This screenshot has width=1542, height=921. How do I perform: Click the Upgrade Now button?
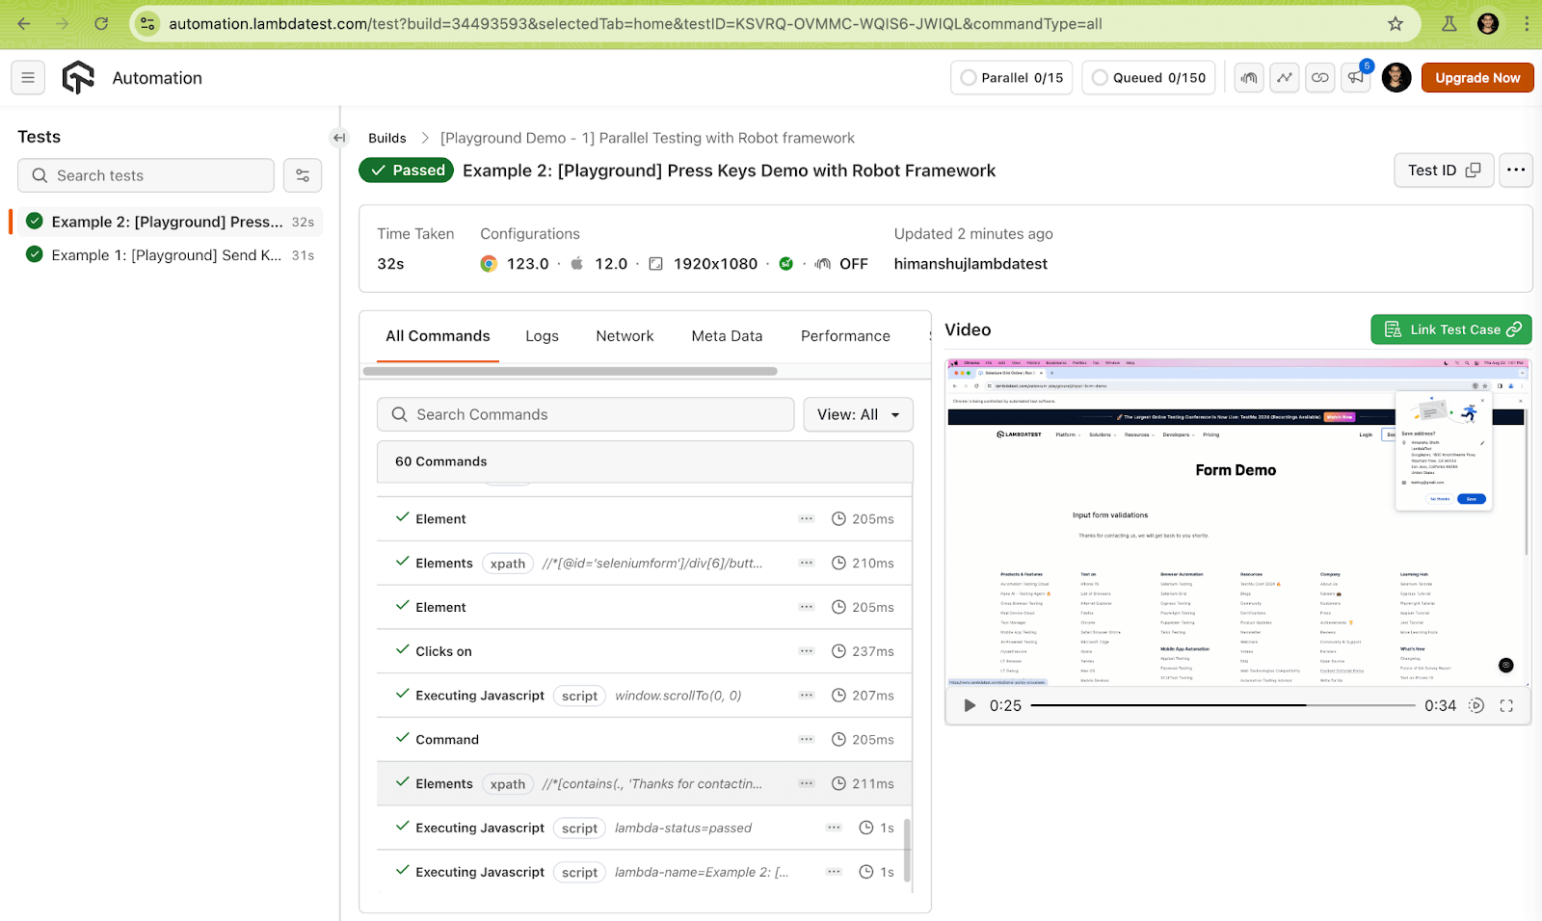[1476, 78]
